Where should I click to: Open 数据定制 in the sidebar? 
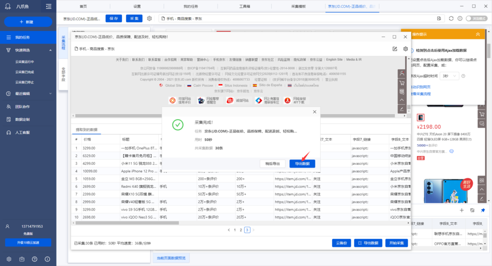(x=22, y=119)
